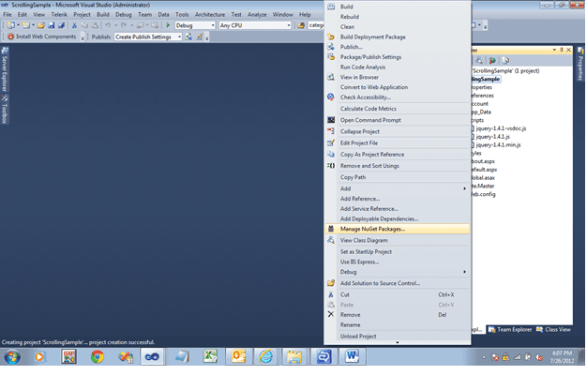Open Solution Explorer window position dropdown arrow

click(x=554, y=50)
